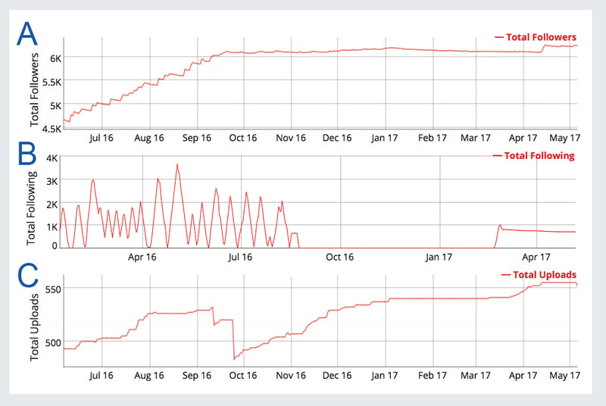Screen dimensions: 606x406
Task: Click the 4K tick on following axis
Action: [x=52, y=158]
